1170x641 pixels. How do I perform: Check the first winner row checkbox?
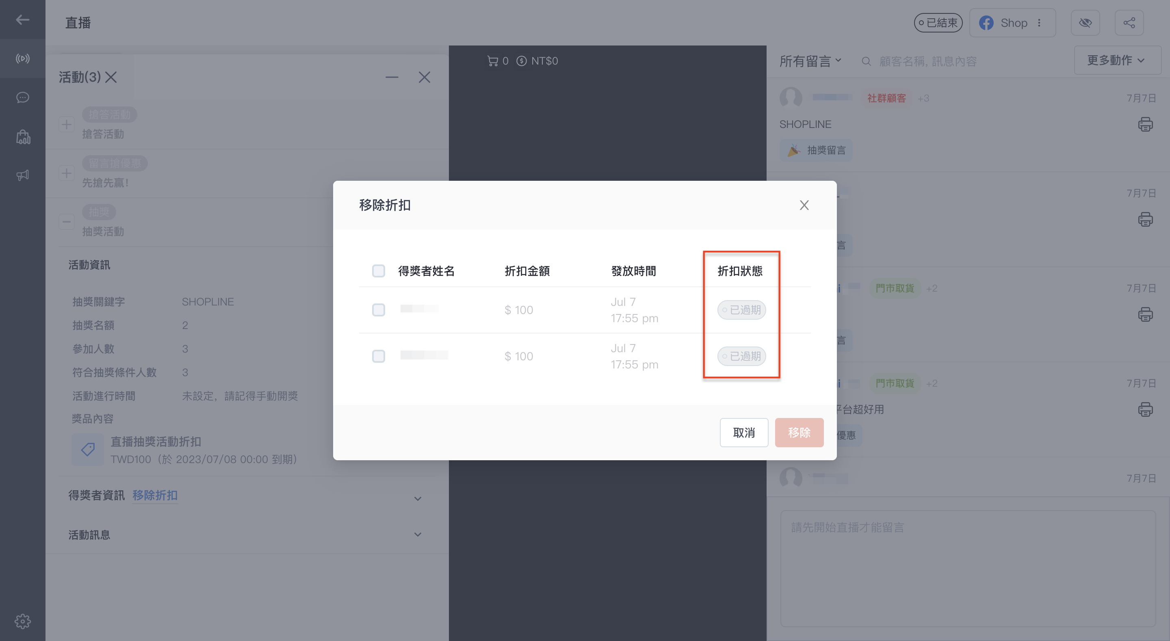coord(378,310)
